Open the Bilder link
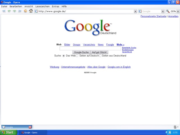The height and width of the screenshot is (135, 180). [67, 44]
